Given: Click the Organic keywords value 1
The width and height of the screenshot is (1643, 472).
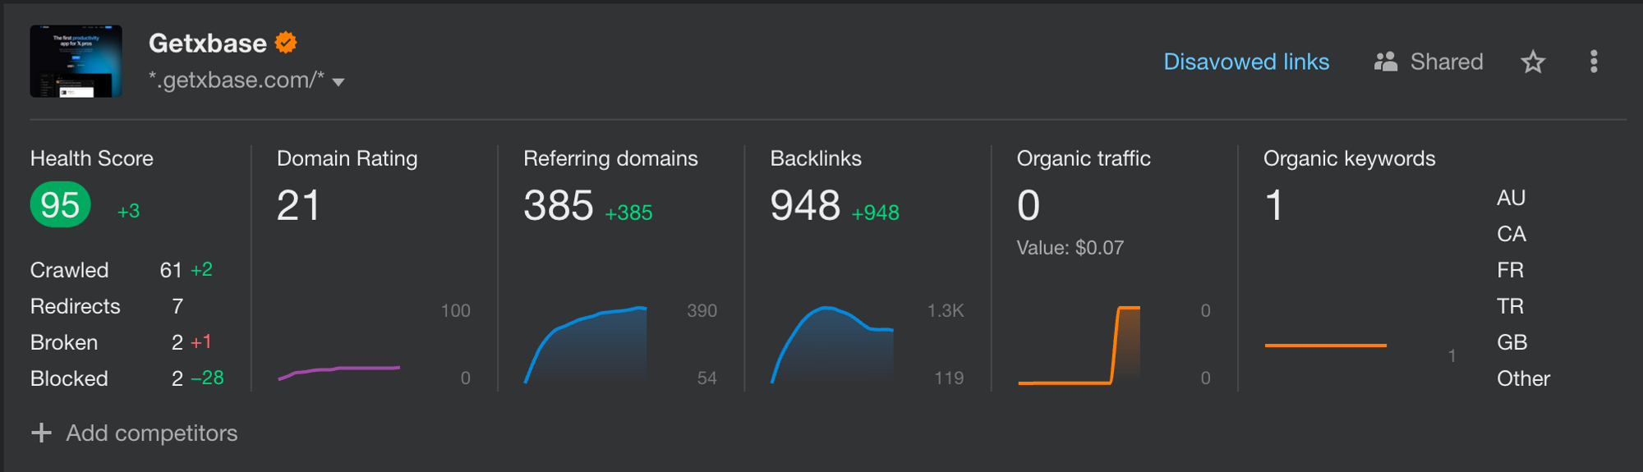Looking at the screenshot, I should pyautogui.click(x=1274, y=205).
